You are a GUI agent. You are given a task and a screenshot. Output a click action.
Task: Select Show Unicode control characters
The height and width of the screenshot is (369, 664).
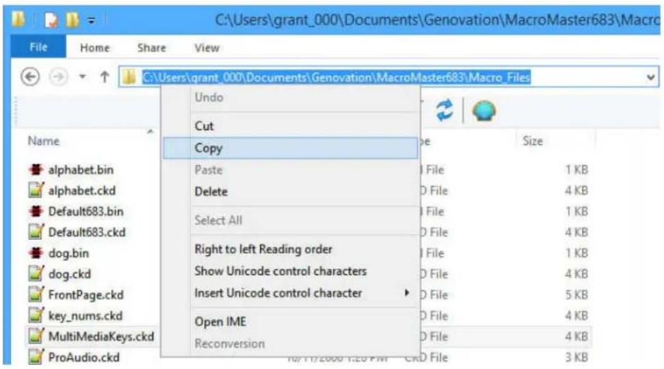291,271
